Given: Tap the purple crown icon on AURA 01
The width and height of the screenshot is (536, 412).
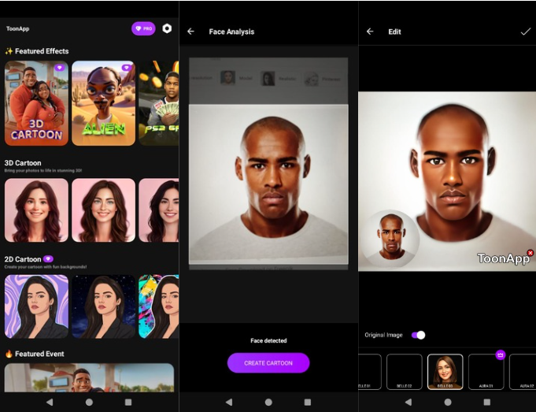Looking at the screenshot, I should 501,354.
